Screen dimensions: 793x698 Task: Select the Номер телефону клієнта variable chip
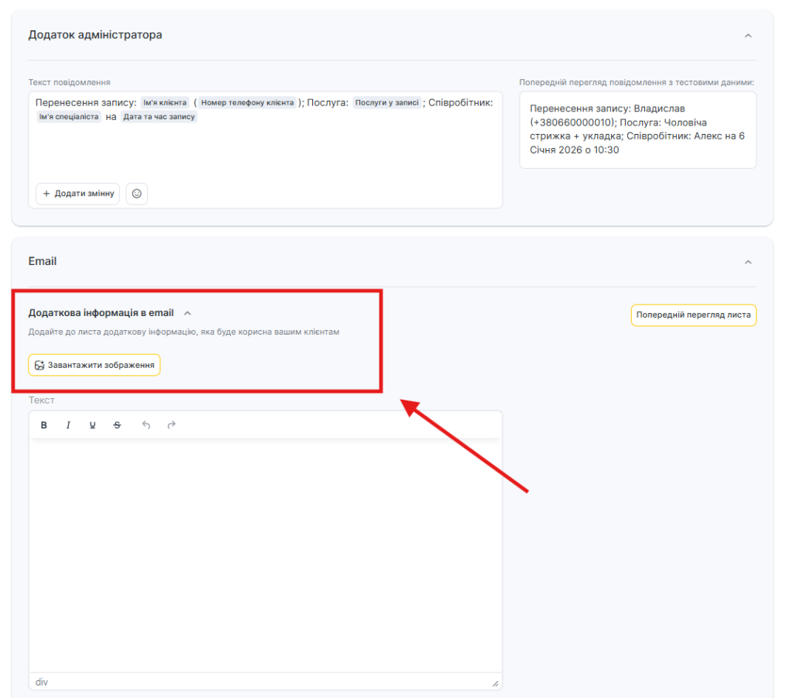tap(247, 102)
